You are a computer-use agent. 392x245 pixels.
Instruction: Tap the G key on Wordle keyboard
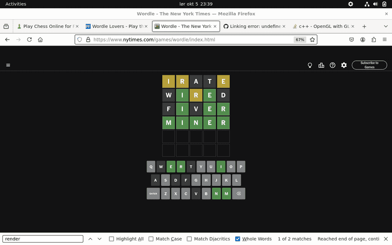pyautogui.click(x=196, y=180)
